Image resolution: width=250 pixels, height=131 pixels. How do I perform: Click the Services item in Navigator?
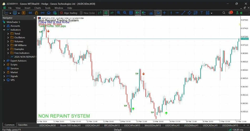pyautogui.click(x=13, y=68)
